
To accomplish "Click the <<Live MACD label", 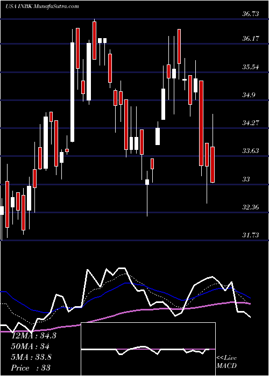I will coord(226,362).
